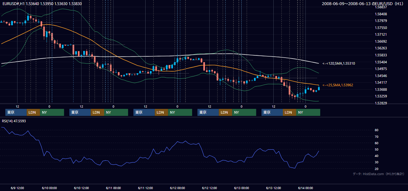Click RSI scale value 80
The image size is (408, 191).
coord(377,130)
